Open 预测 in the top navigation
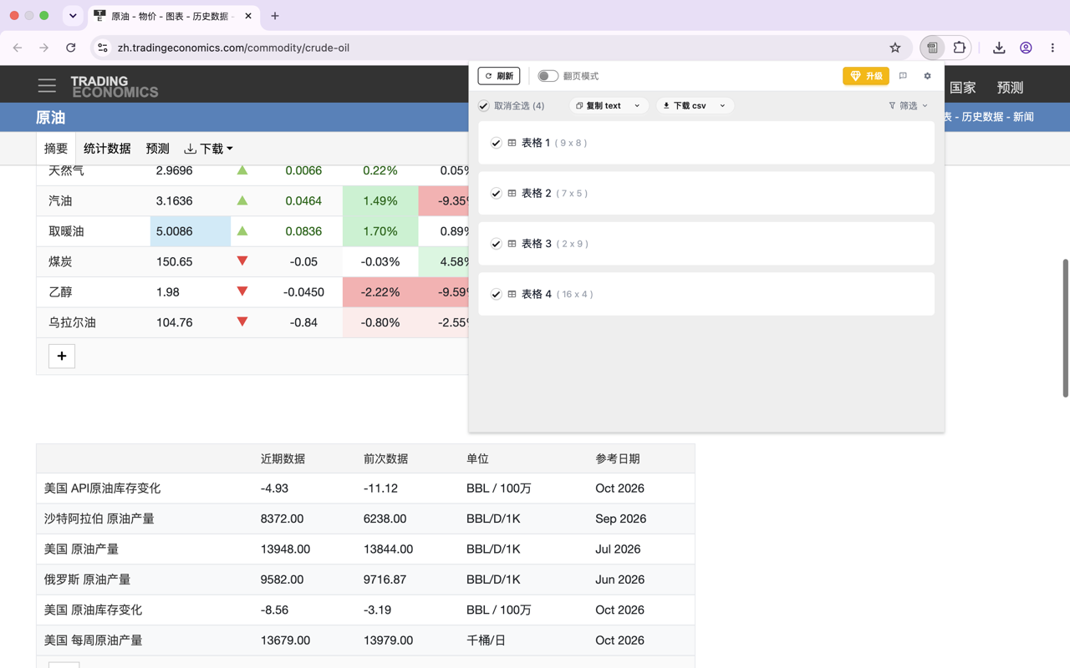 1010,87
